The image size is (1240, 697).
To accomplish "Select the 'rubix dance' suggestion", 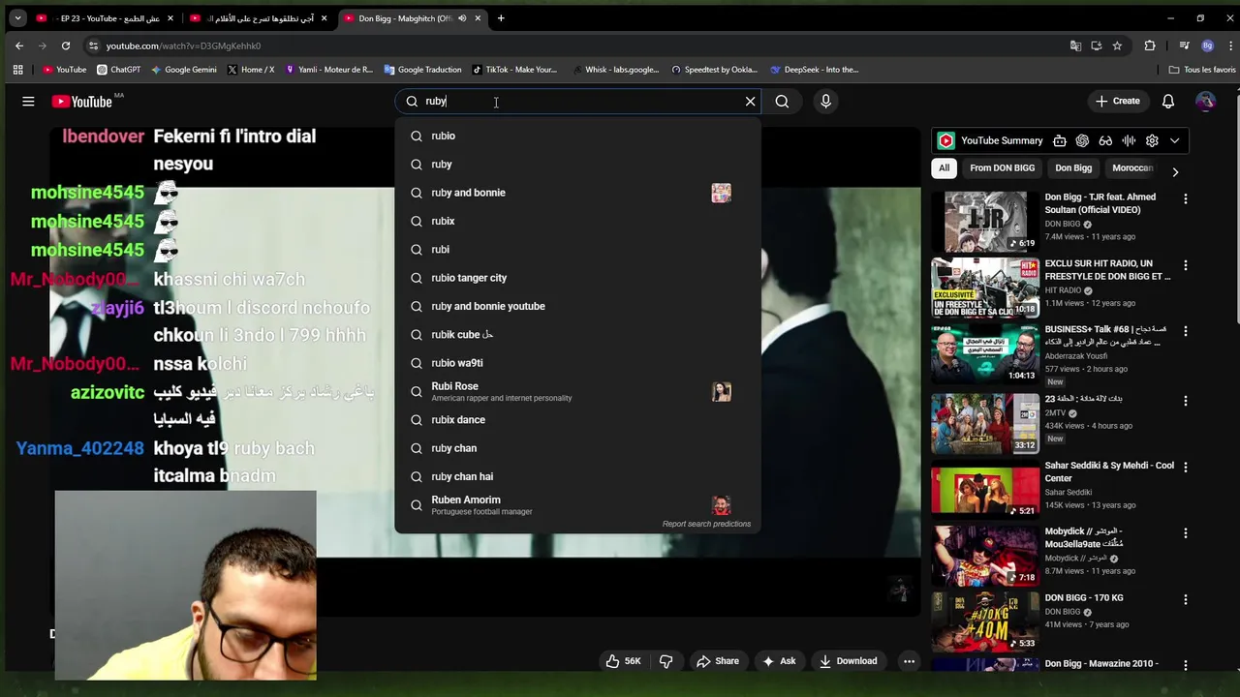I will point(577,419).
